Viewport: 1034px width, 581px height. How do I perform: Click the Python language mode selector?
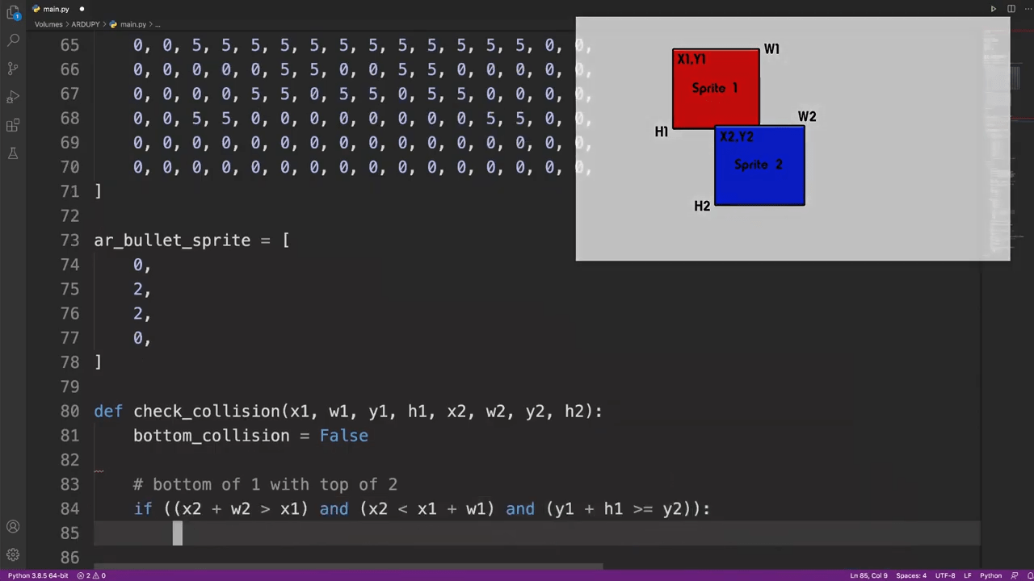(x=990, y=575)
